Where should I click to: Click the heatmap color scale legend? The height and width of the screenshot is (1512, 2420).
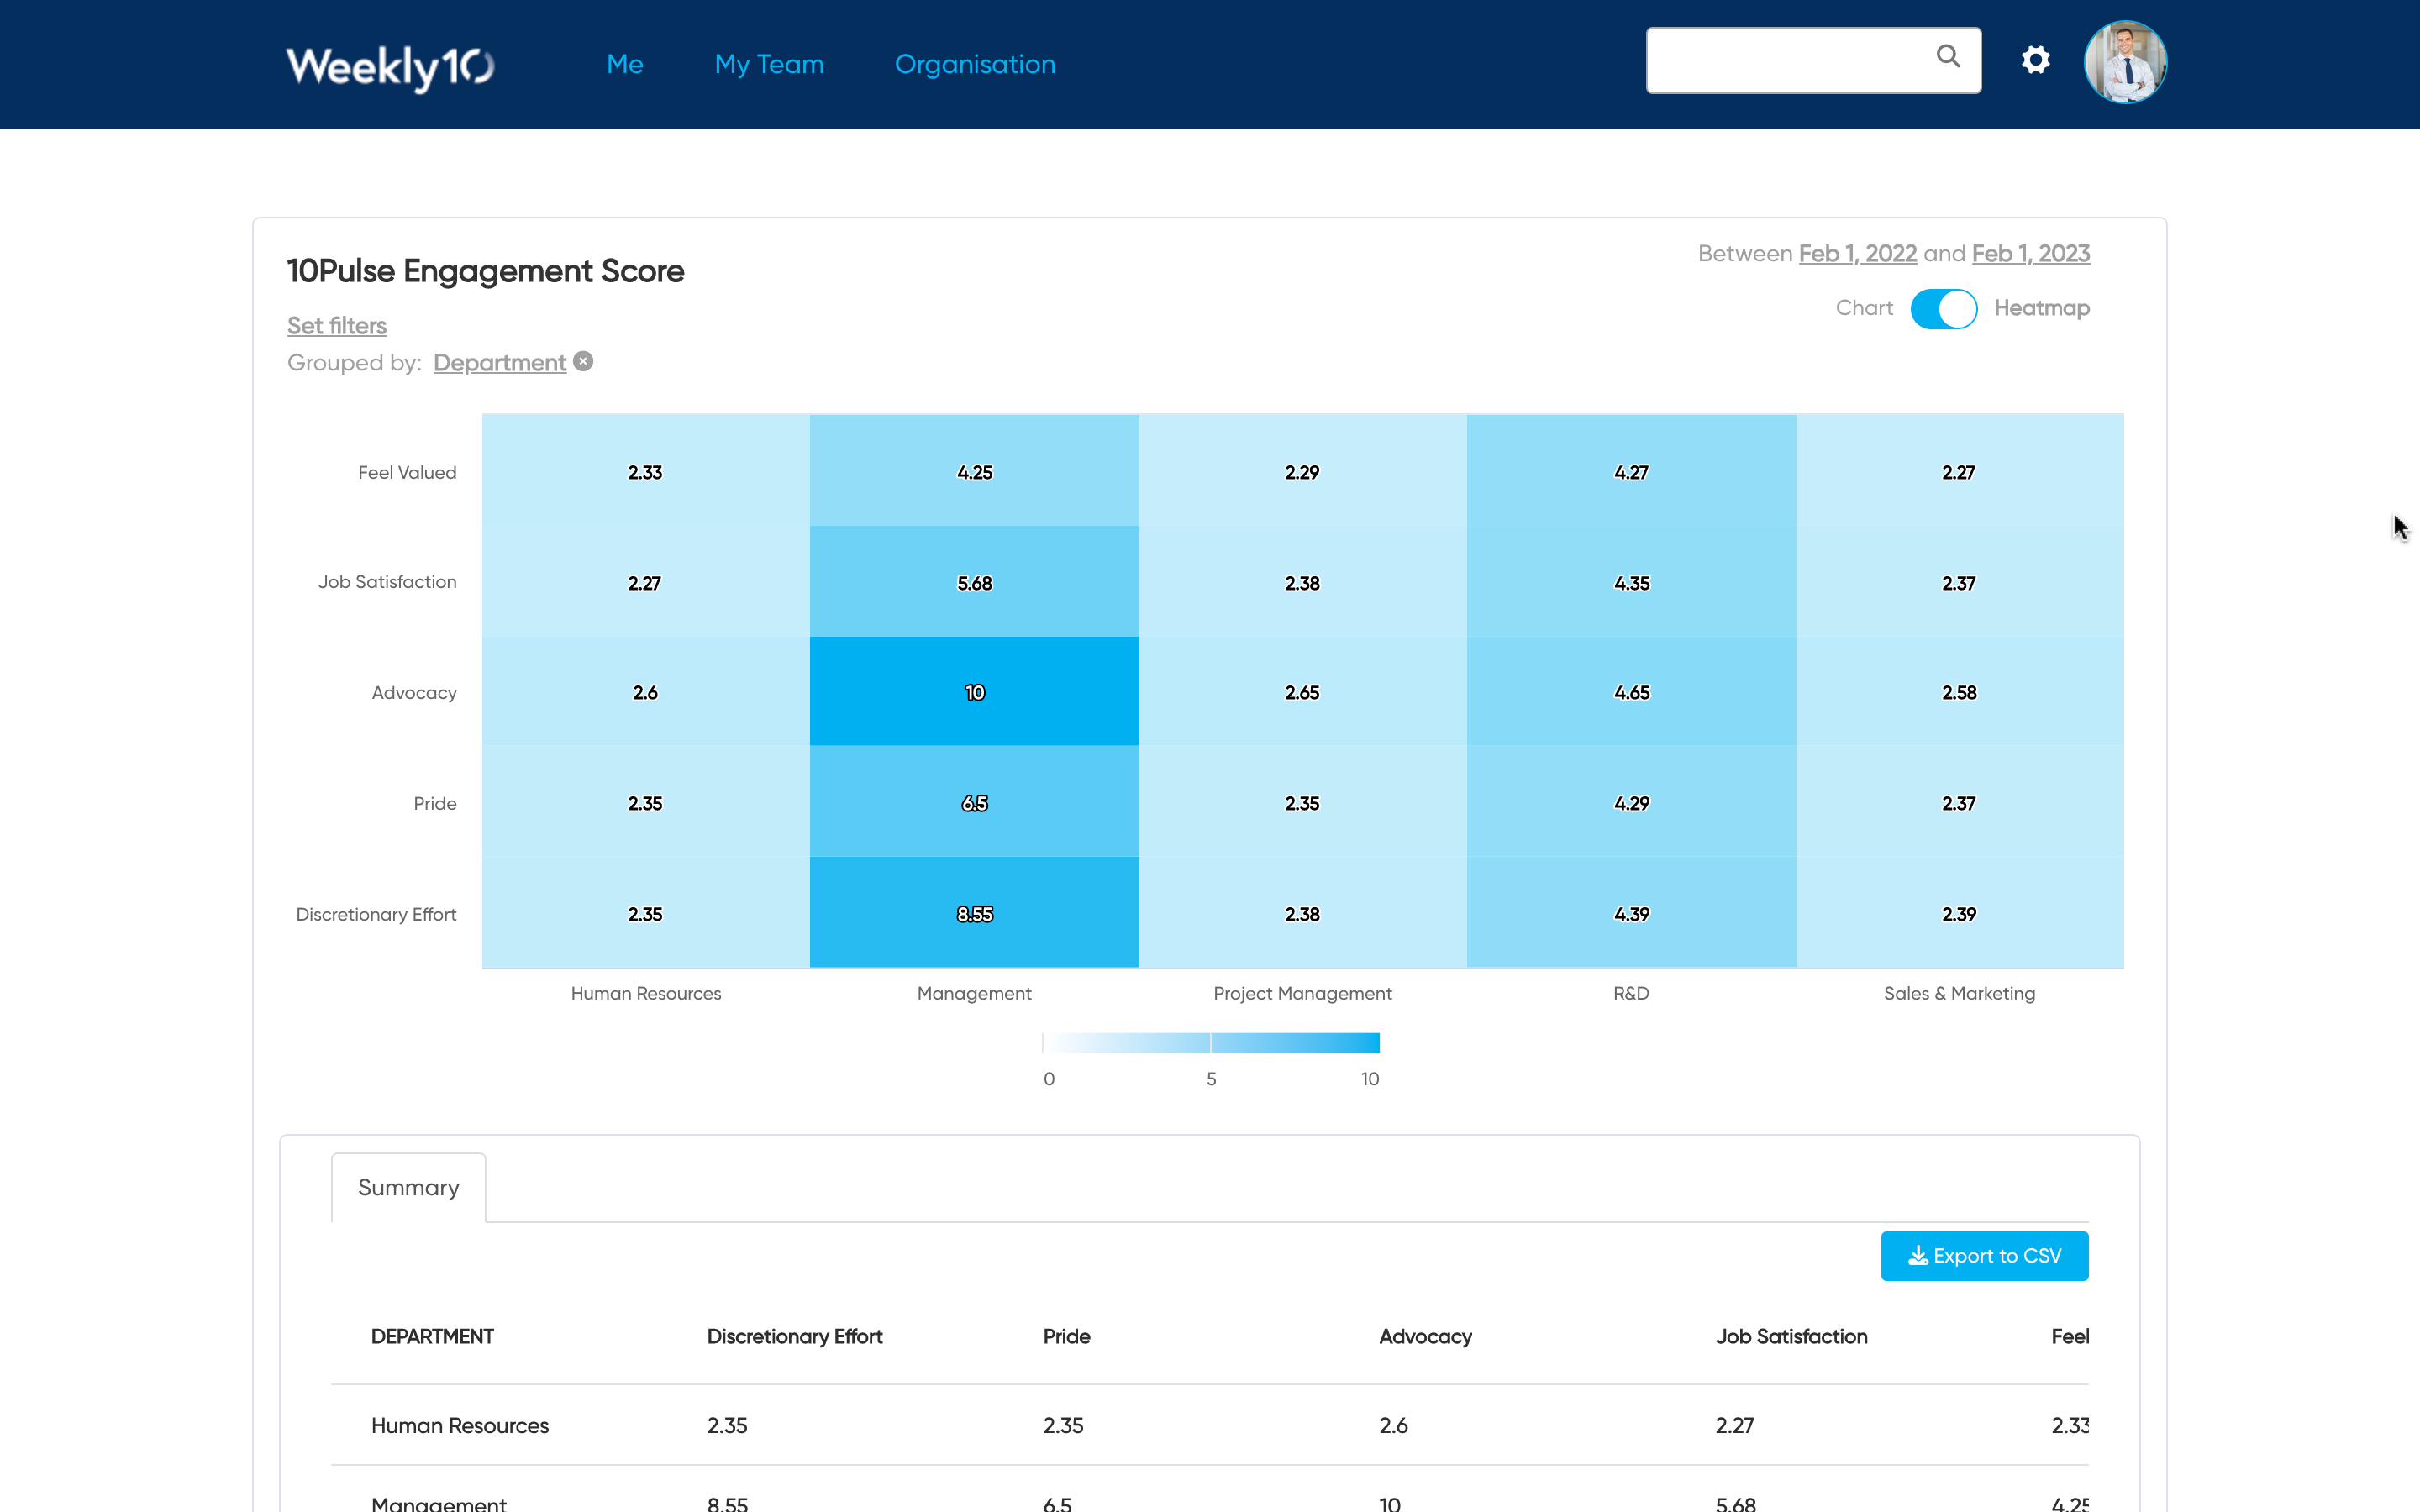coord(1210,1043)
